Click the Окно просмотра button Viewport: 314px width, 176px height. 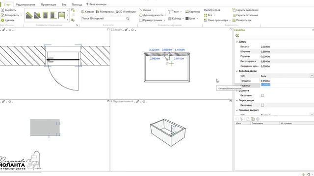click(216, 20)
